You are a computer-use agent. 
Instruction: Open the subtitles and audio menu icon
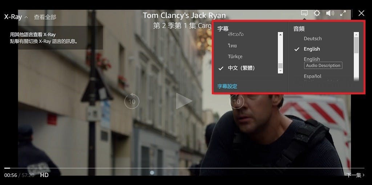pyautogui.click(x=304, y=13)
